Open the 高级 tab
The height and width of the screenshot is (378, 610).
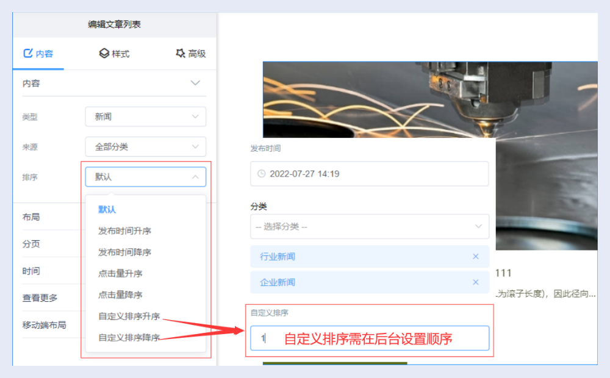pyautogui.click(x=190, y=54)
